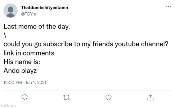Click the reply speech bubble icon
Viewport: 175px width, 108px height.
25,98
